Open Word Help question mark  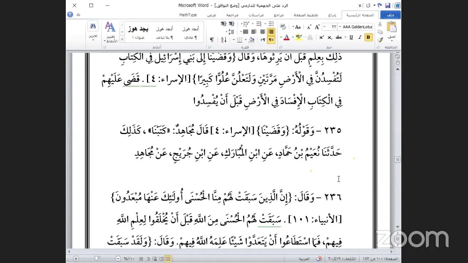pos(70,15)
